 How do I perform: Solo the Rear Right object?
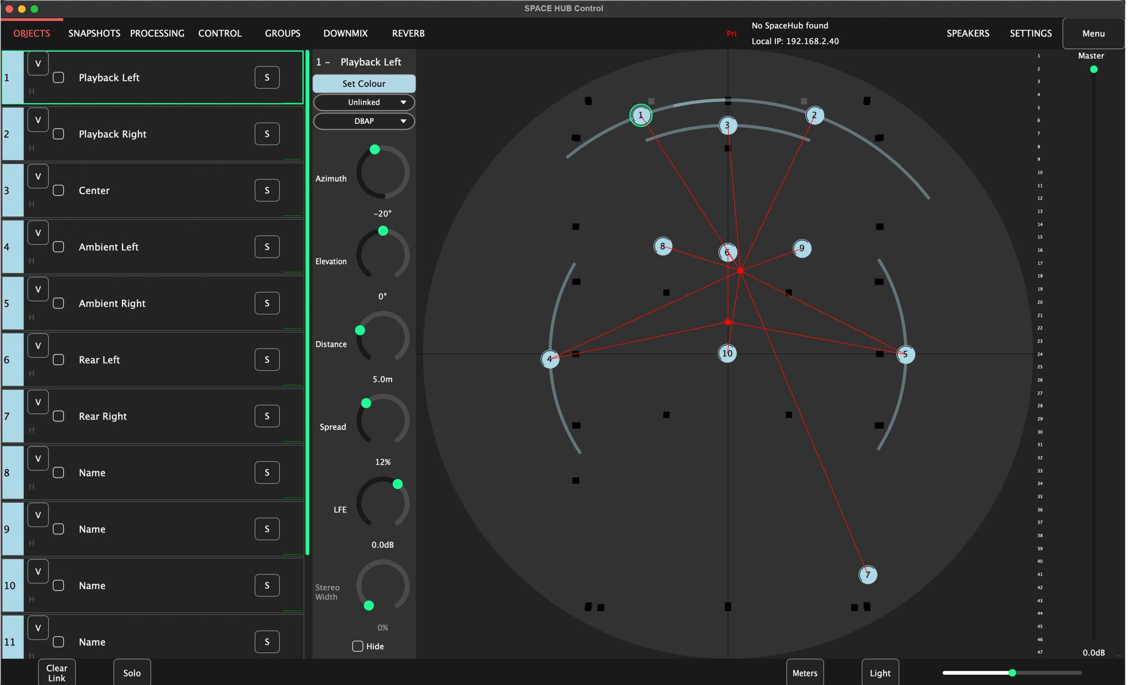coord(268,416)
